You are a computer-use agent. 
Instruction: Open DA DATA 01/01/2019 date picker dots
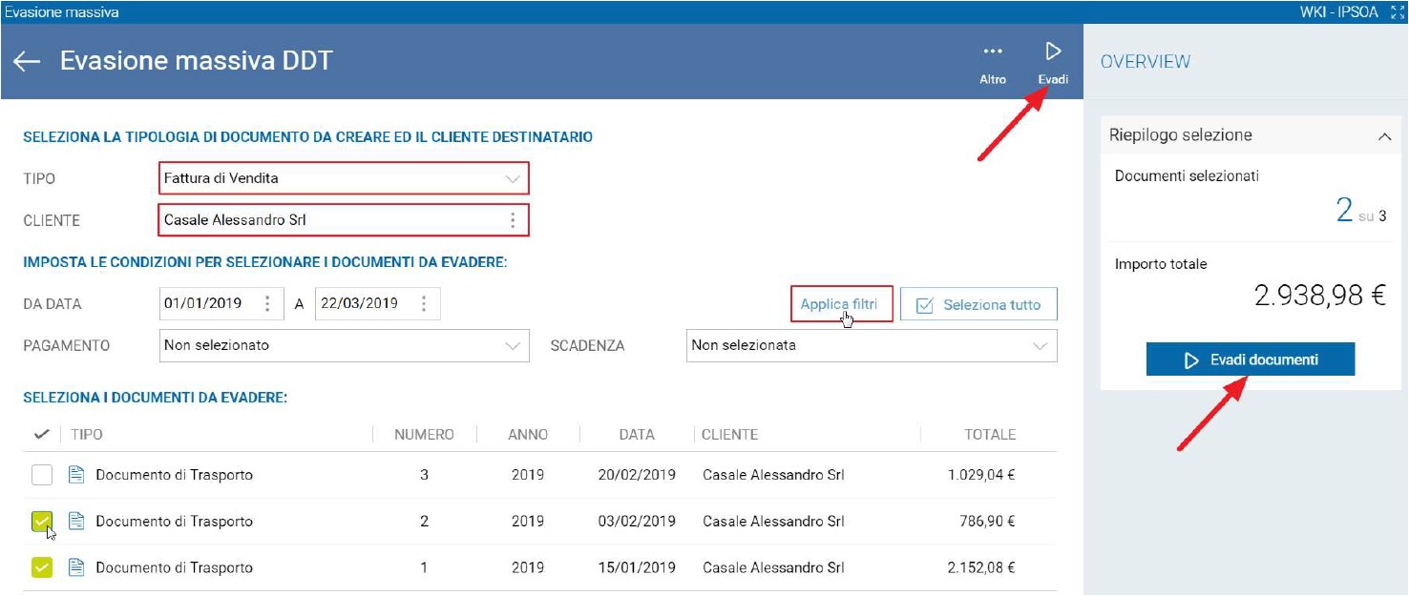tap(267, 304)
